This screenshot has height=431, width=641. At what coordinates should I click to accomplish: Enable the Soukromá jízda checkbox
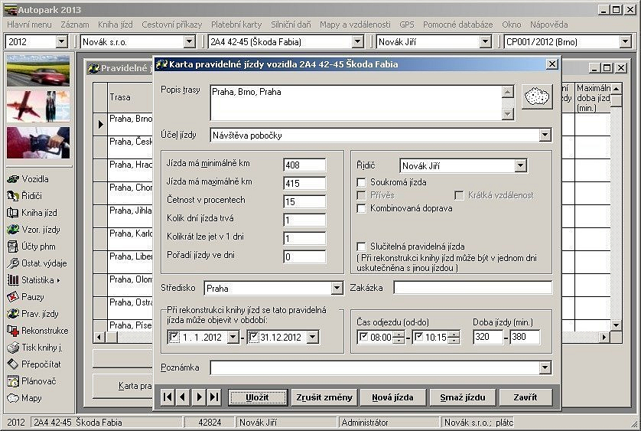[363, 182]
